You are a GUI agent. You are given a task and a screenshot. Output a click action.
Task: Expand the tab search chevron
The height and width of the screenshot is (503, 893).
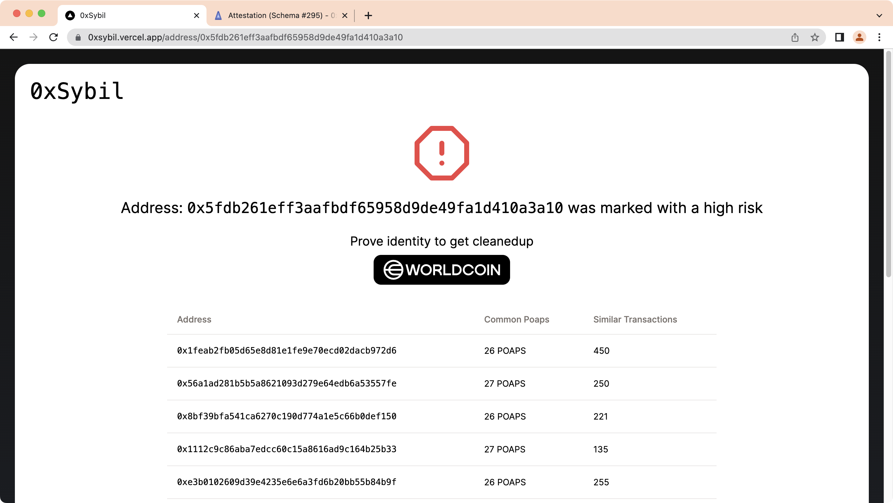(879, 16)
